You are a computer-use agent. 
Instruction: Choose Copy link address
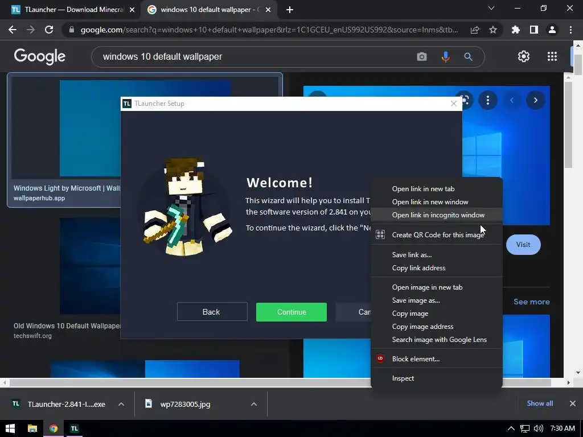(x=437, y=268)
